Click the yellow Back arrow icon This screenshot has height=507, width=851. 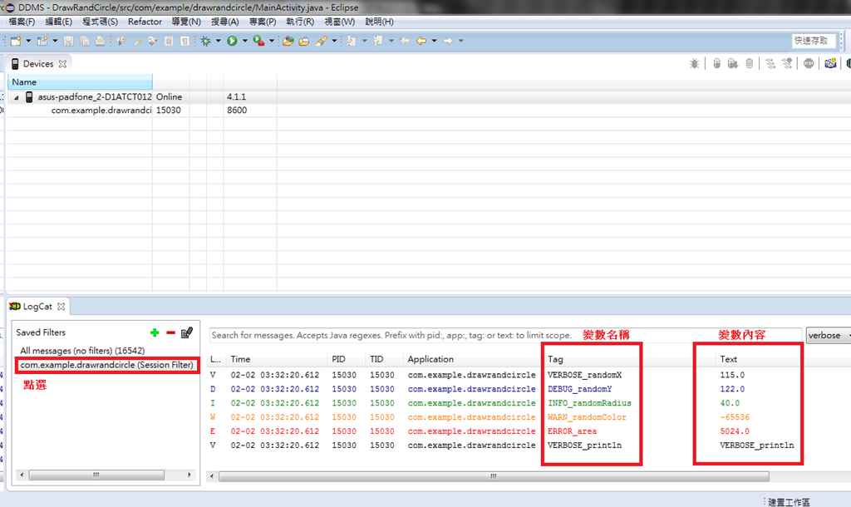point(421,41)
